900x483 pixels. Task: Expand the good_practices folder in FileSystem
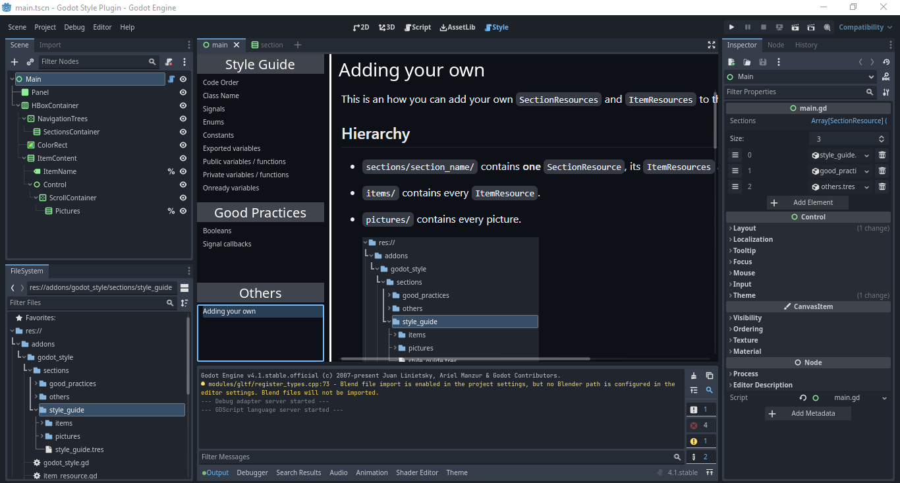click(36, 384)
